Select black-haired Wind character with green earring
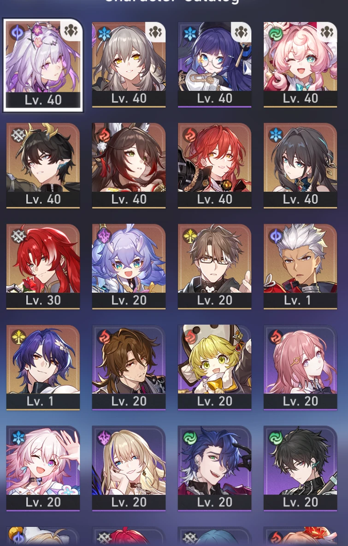The width and height of the screenshot is (348, 546). (x=300, y=469)
